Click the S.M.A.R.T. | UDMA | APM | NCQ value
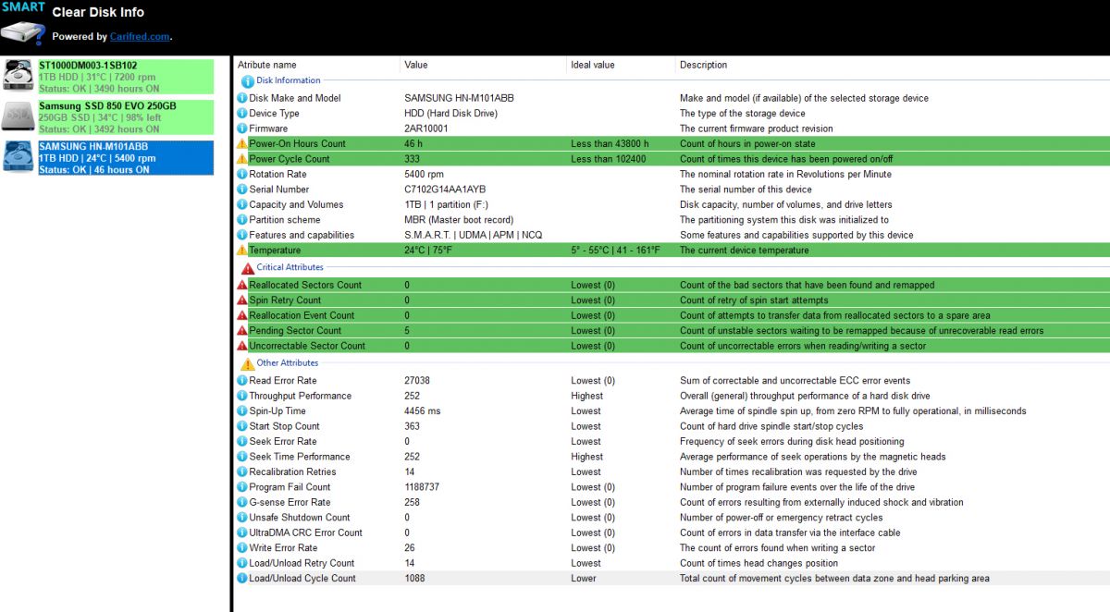Image resolution: width=1110 pixels, height=612 pixels. tap(474, 236)
